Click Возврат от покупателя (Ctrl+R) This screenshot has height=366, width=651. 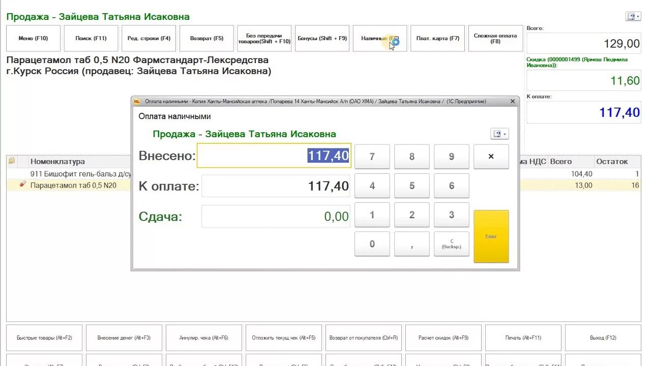364,338
